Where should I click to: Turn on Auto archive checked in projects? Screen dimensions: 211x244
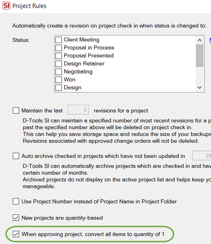click(x=16, y=156)
